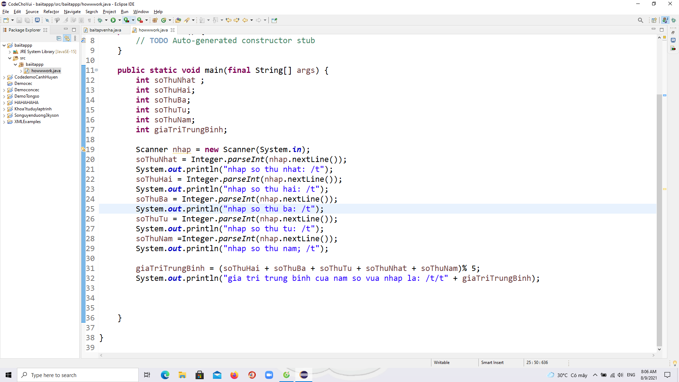Click the Coverage run toolbar icon
This screenshot has width=679, height=382.
point(126,20)
